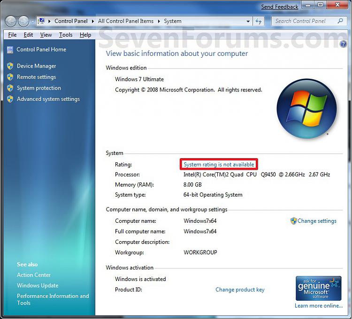Click the 8.00 GB memory value

(x=192, y=185)
